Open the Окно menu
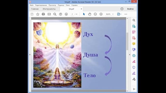The width and height of the screenshot is (166, 93). pos(68,5)
